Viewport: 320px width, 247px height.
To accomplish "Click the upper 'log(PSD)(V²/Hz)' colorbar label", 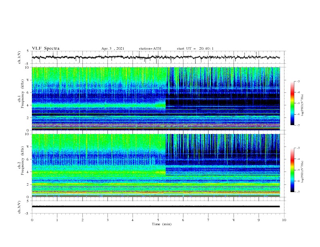I will 303,105.
